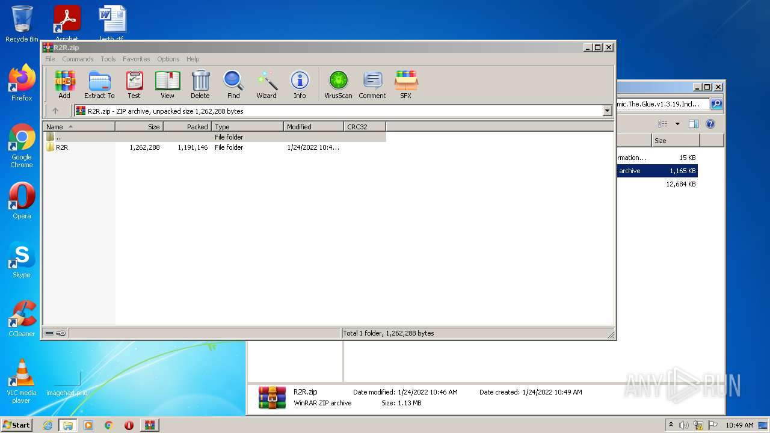Convert archive to SFX
Image resolution: width=770 pixels, height=433 pixels.
pos(406,84)
